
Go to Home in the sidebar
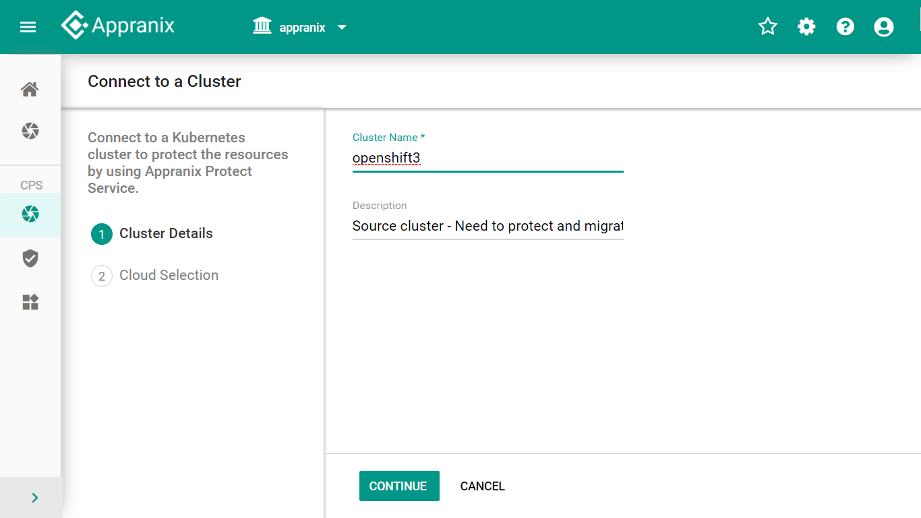(30, 89)
